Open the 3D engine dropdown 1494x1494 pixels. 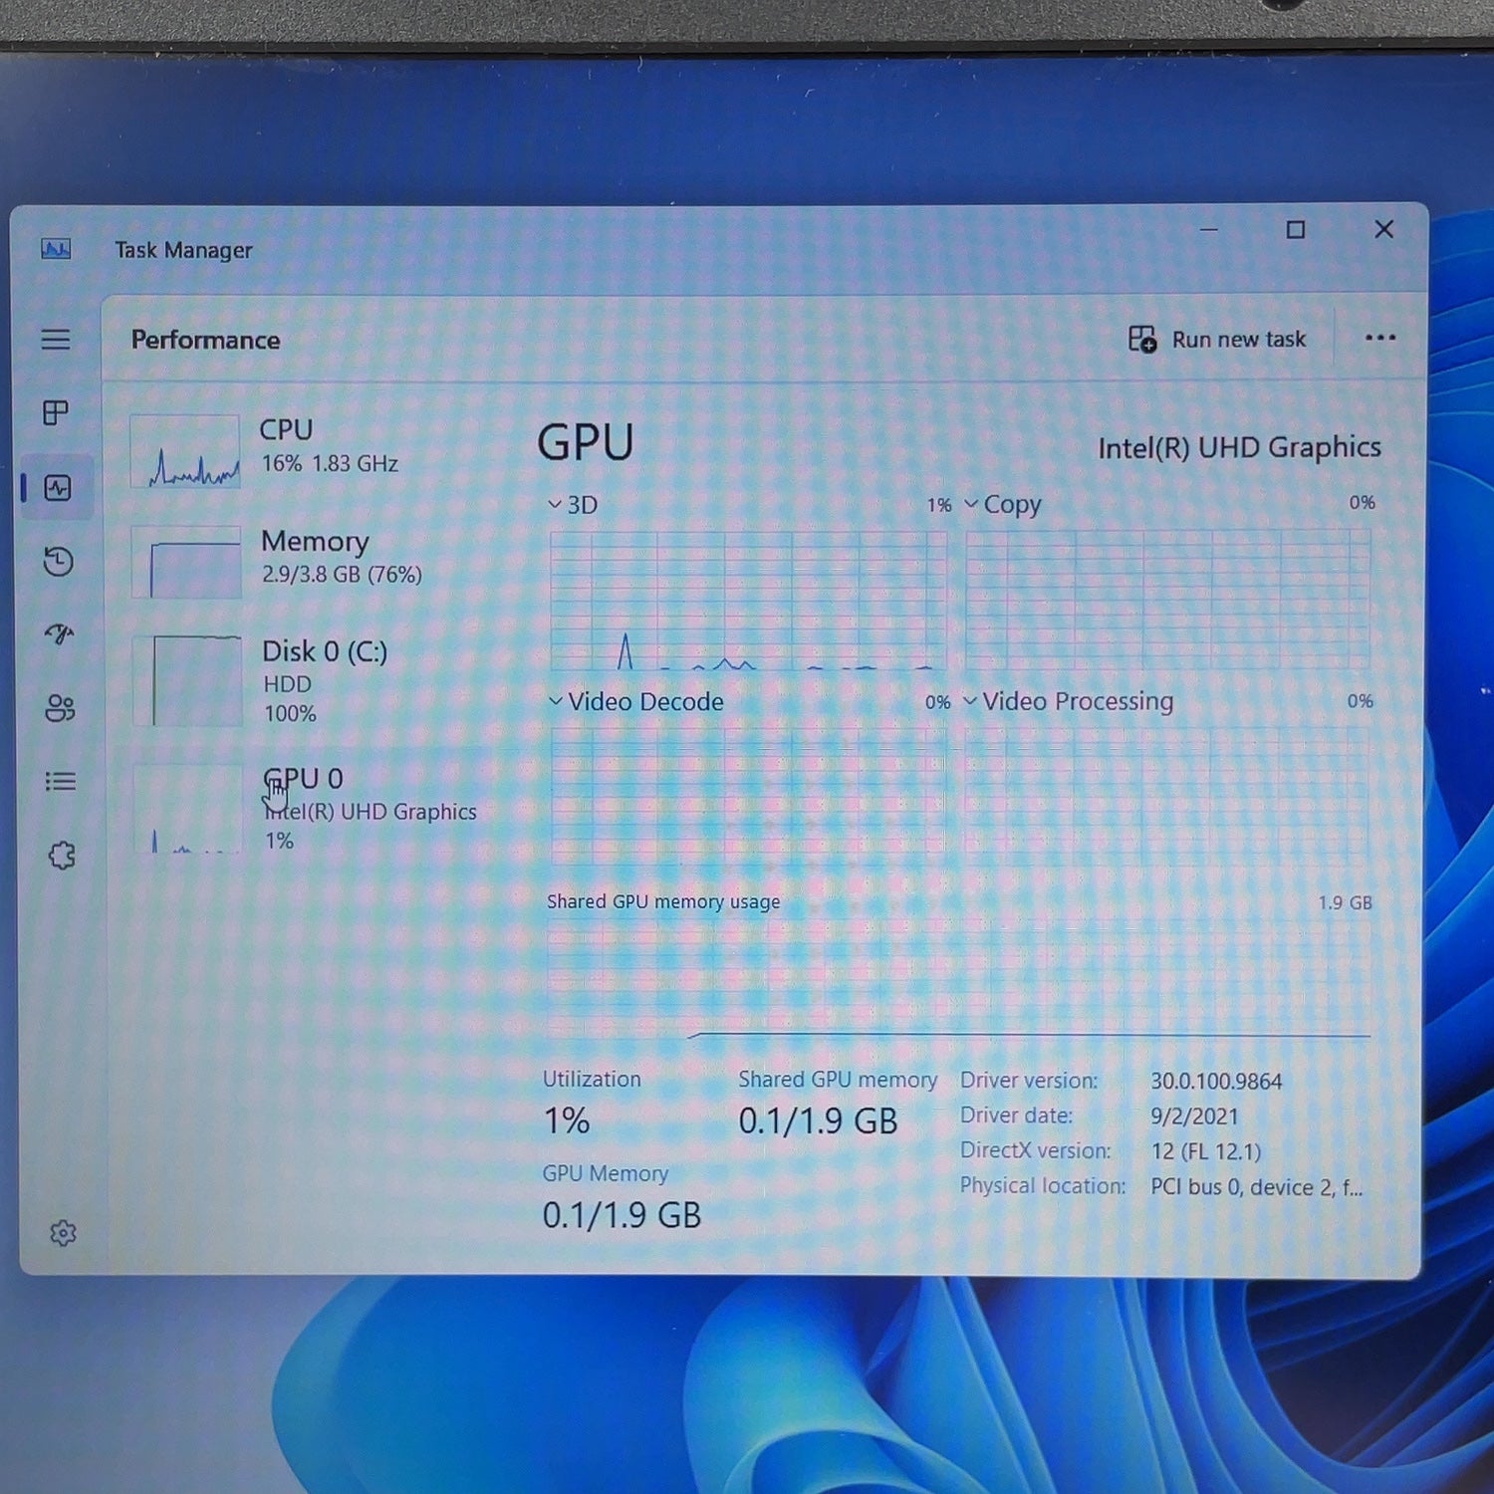point(573,505)
